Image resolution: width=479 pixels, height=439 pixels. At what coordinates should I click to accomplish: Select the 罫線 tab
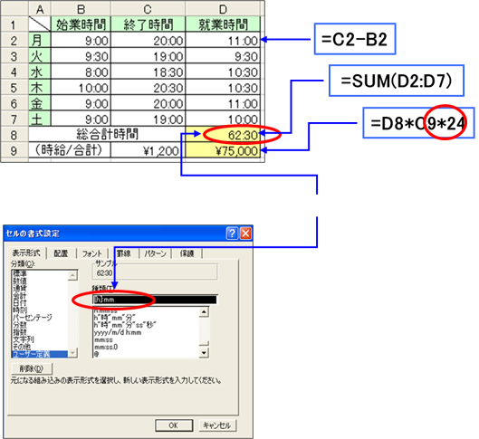point(124,253)
